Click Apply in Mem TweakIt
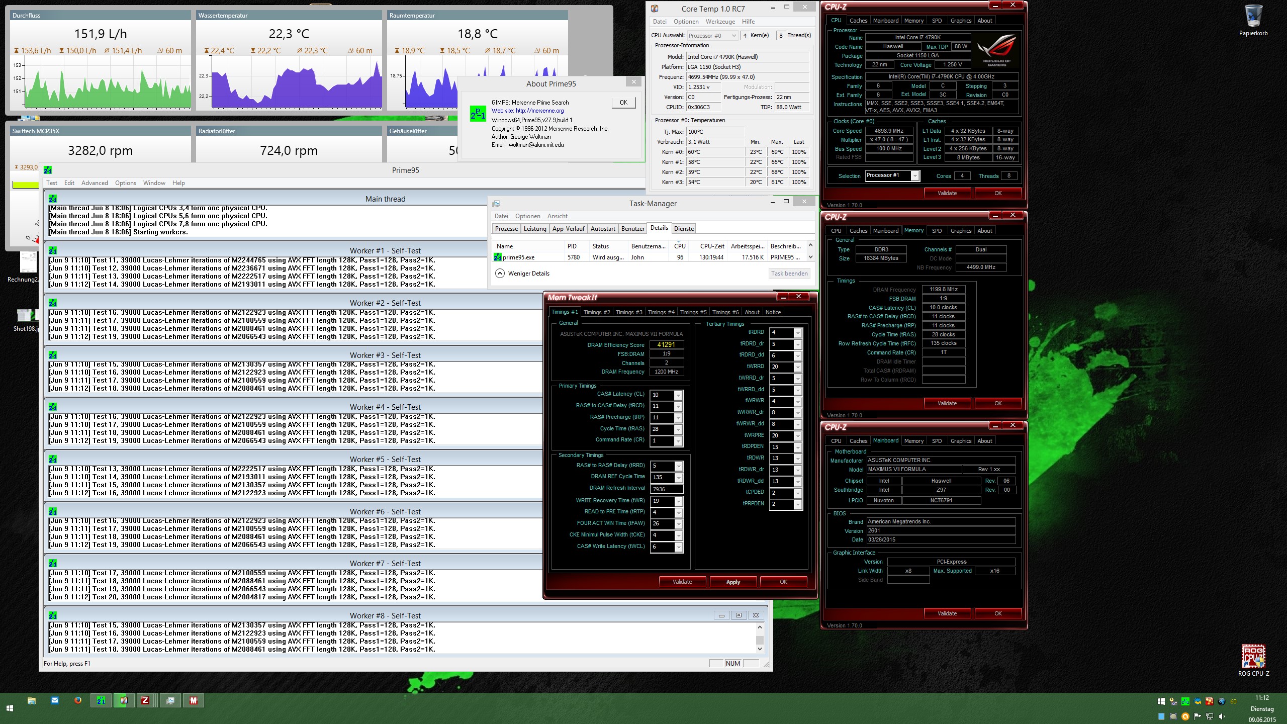1287x724 pixels. pos(733,582)
